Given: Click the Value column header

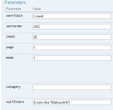Looking at the screenshot, I should click(x=37, y=9).
